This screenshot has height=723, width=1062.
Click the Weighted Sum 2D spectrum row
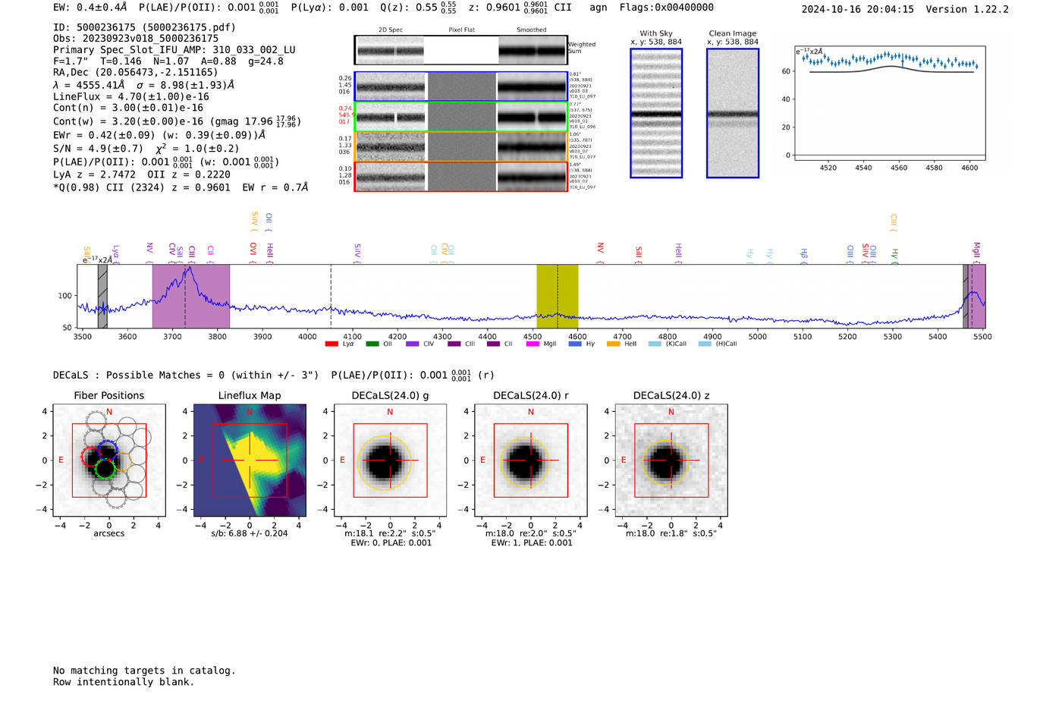point(460,50)
